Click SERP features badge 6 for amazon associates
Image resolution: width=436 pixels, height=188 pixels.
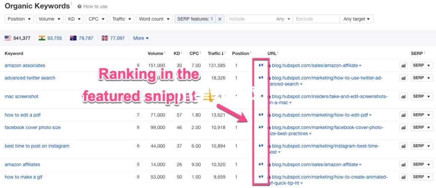[138, 66]
